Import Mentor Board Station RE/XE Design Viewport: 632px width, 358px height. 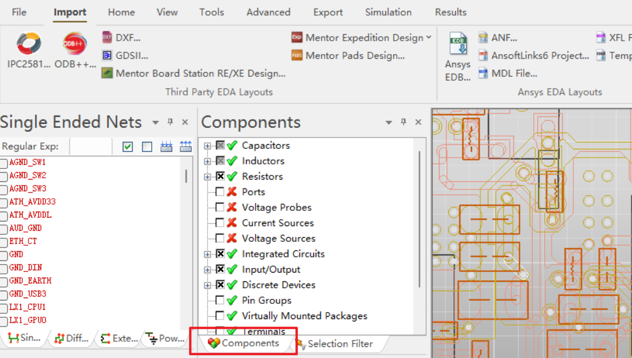[194, 73]
